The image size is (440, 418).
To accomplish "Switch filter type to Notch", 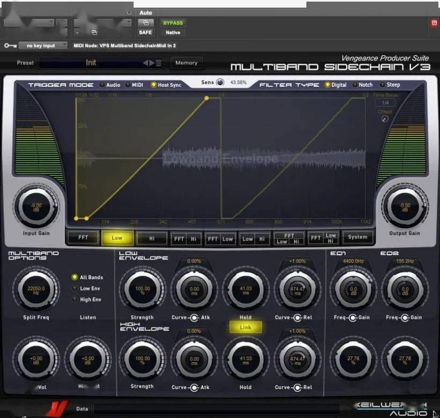I will tap(360, 85).
